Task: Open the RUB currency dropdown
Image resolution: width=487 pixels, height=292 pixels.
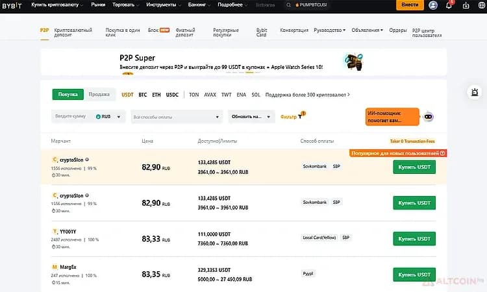Action: (x=108, y=117)
